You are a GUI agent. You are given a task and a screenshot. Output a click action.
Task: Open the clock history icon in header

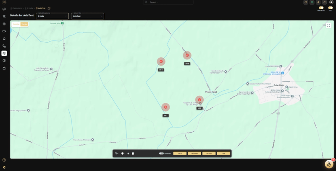coord(306,2)
